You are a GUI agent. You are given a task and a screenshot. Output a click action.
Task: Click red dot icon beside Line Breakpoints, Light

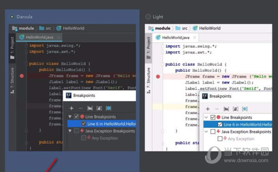tap(218, 117)
